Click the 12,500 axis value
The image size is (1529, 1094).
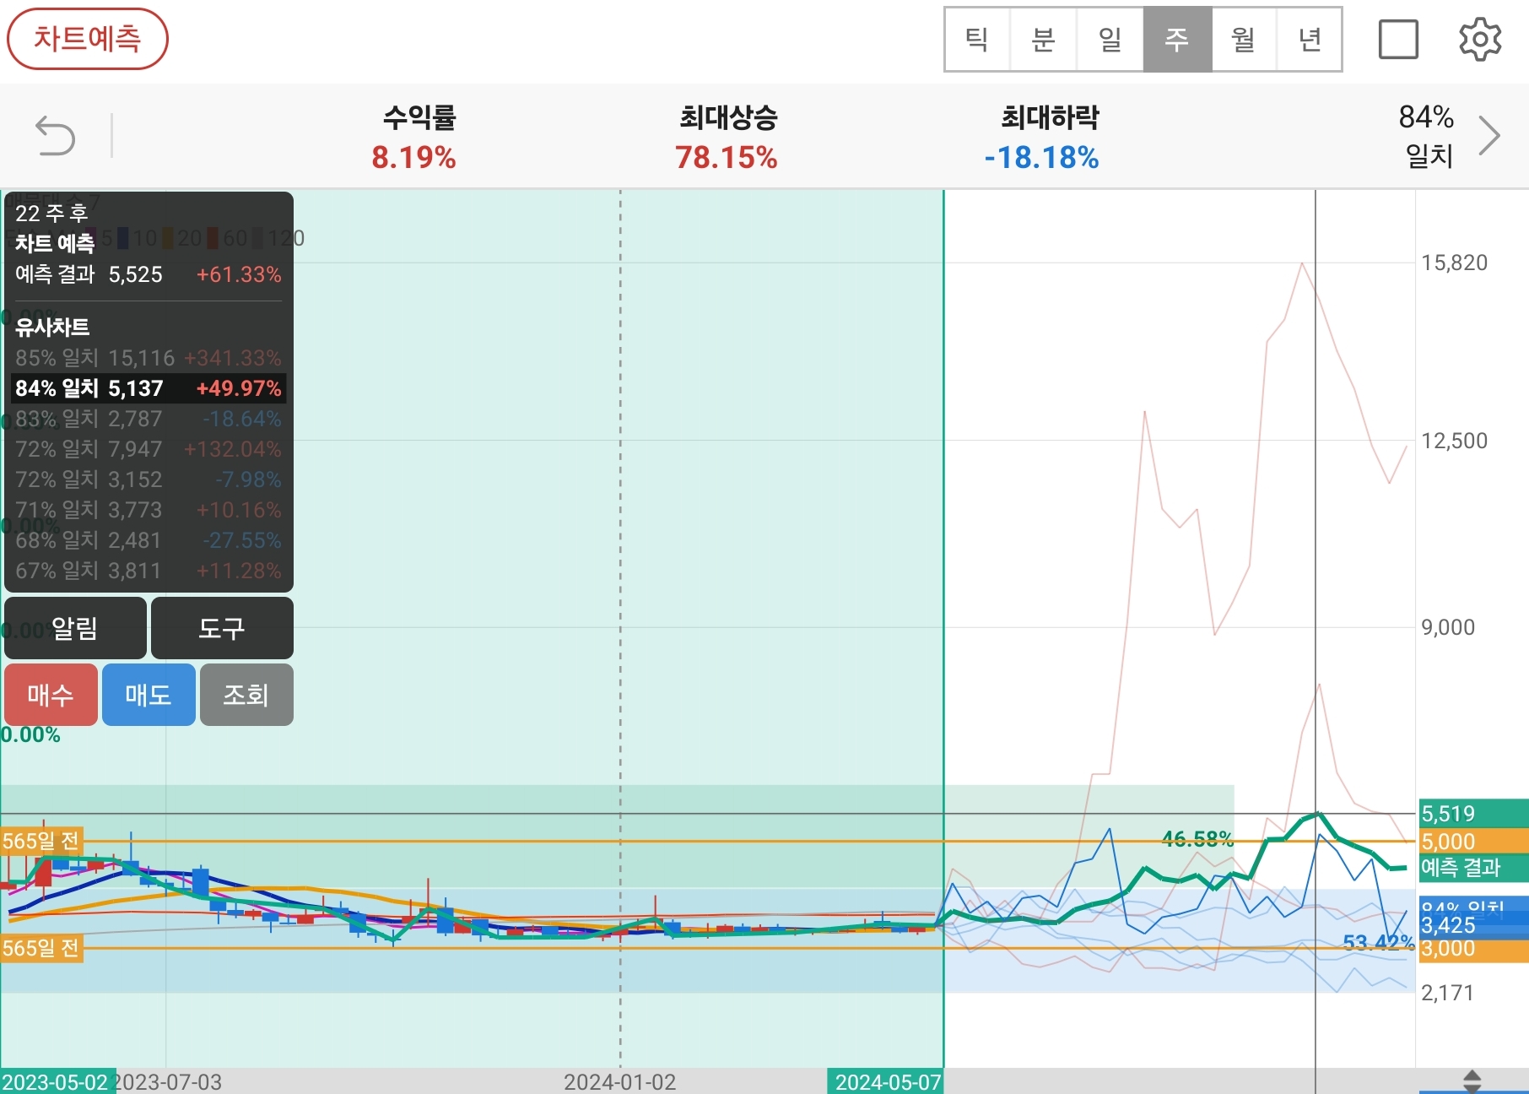tap(1455, 441)
